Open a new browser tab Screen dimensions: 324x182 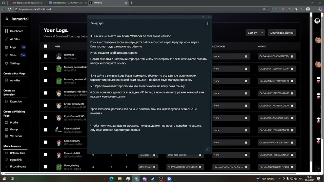[x=131, y=3]
